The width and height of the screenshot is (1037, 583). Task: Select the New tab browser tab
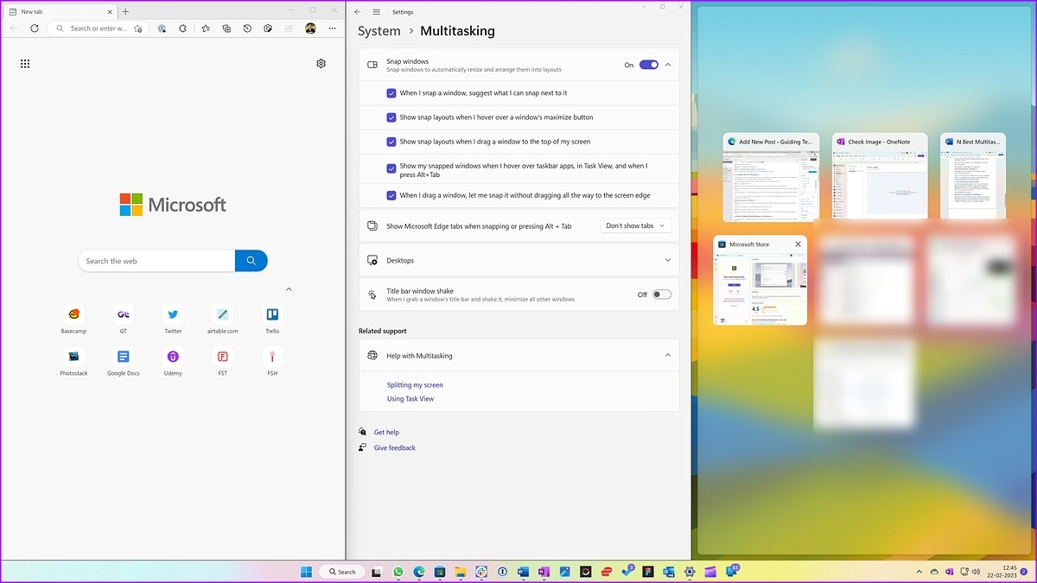point(60,12)
